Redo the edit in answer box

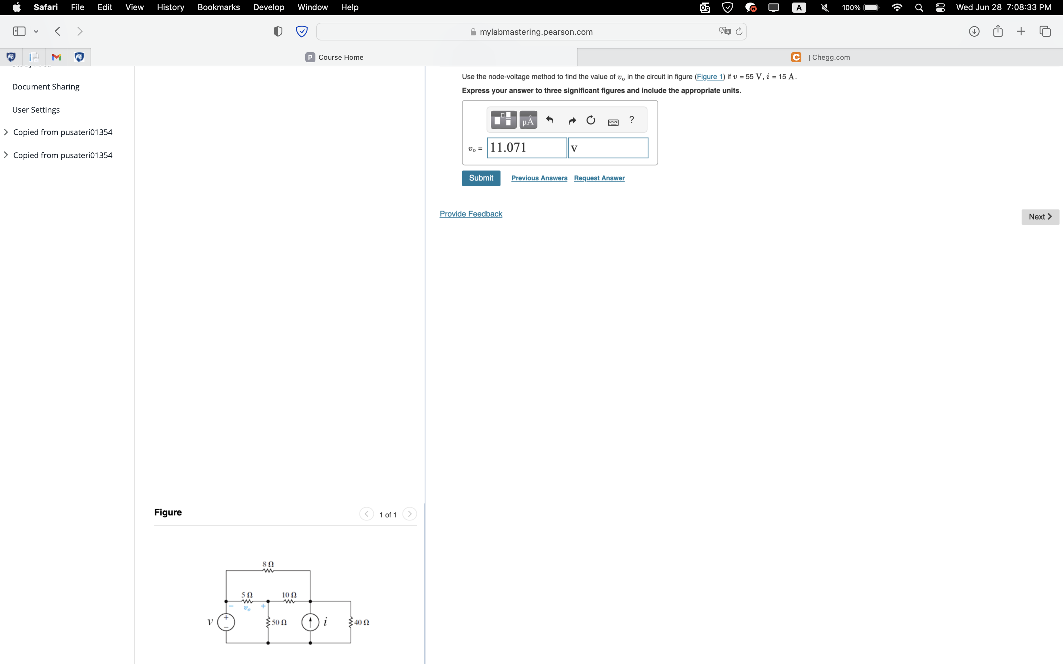572,120
